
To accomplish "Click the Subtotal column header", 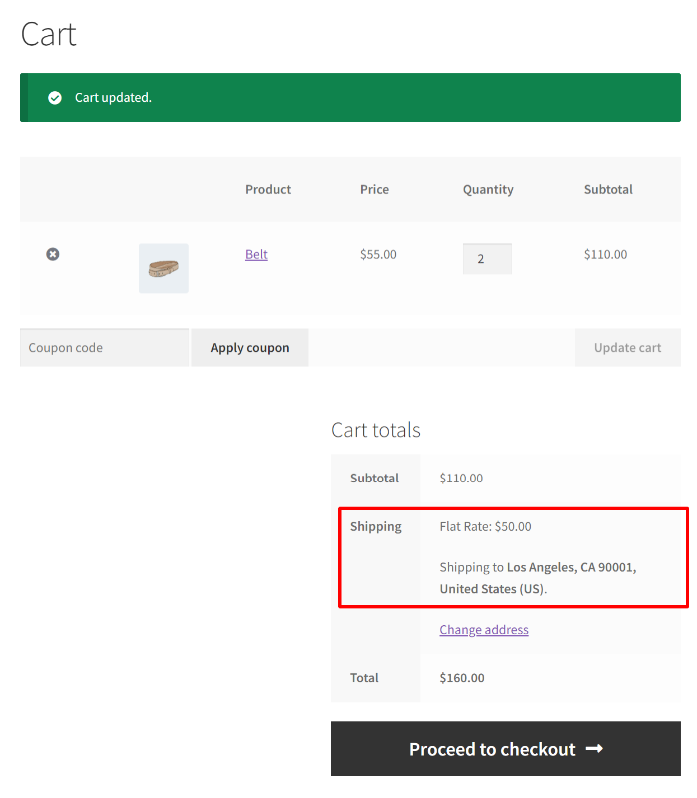I will tap(608, 189).
